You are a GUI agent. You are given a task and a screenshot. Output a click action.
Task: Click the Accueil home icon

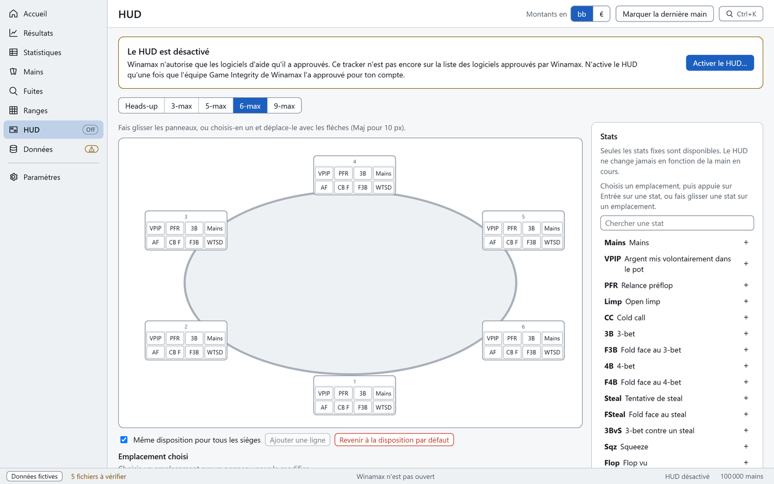tap(13, 13)
